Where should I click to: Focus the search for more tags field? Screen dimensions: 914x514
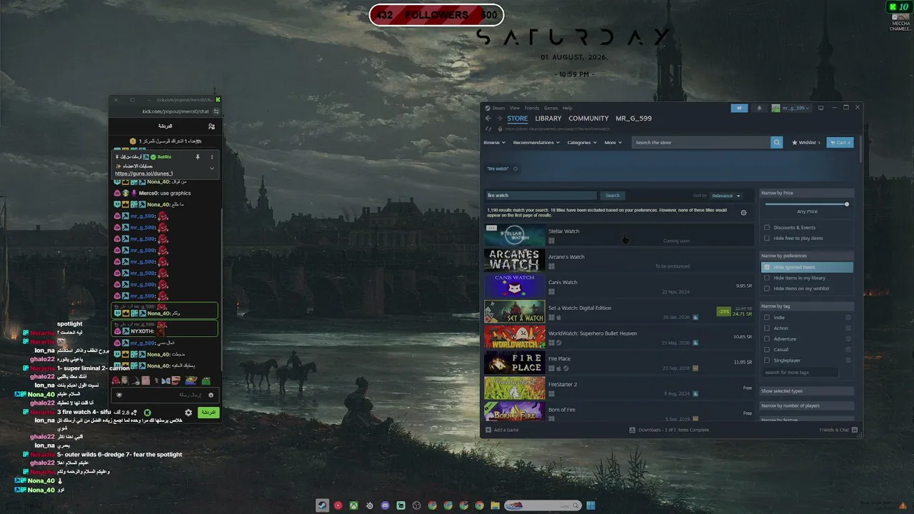800,373
